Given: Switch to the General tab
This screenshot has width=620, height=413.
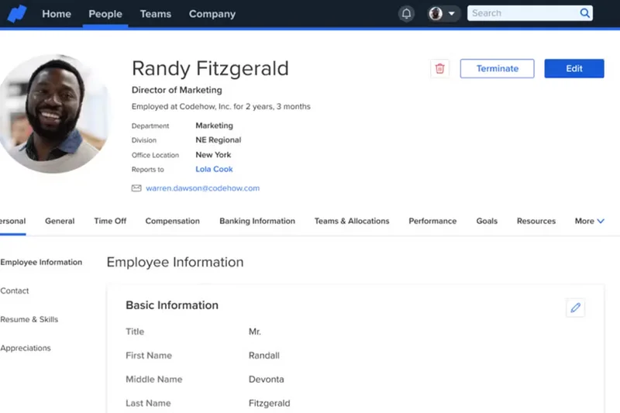Looking at the screenshot, I should pos(60,221).
